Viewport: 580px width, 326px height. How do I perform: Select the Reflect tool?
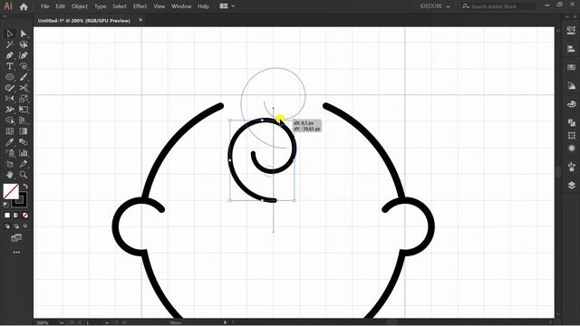[10, 99]
